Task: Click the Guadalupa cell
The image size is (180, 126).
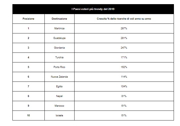Action: pyautogui.click(x=59, y=38)
